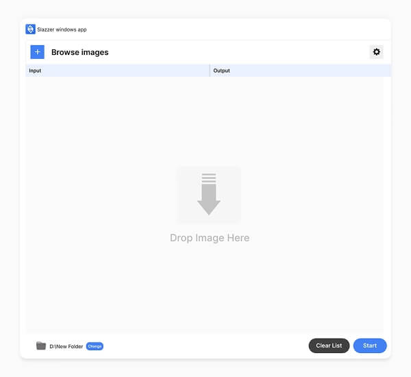
Task: Start processing images
Action: coord(370,345)
